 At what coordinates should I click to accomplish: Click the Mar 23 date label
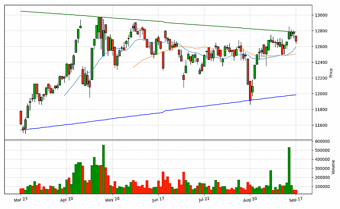click(x=20, y=199)
